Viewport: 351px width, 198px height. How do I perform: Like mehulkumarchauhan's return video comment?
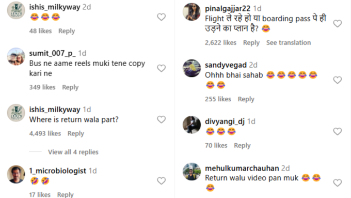[x=338, y=183]
